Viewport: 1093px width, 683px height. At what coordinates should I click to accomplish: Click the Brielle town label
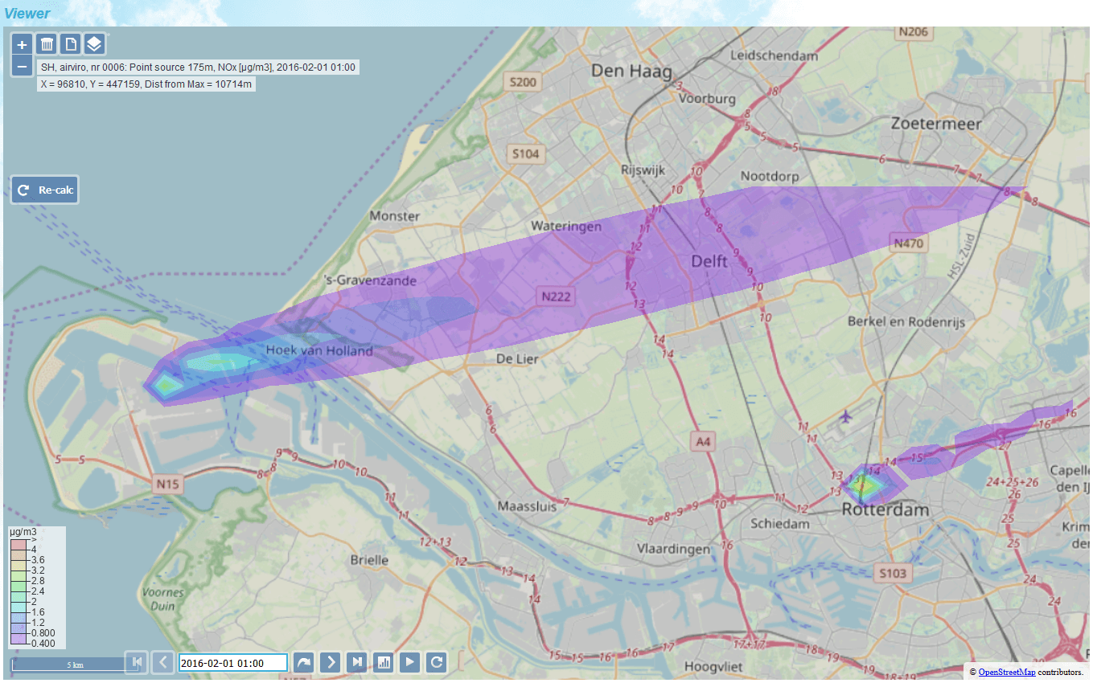(370, 559)
